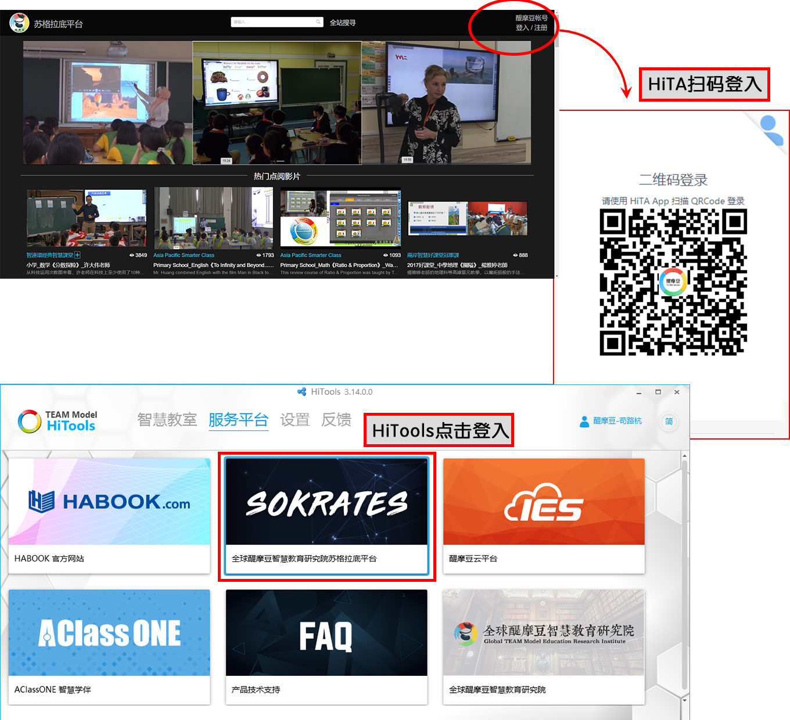Screen dimensions: 790x720
Task: Open the 反馈 tab
Action: click(x=336, y=420)
